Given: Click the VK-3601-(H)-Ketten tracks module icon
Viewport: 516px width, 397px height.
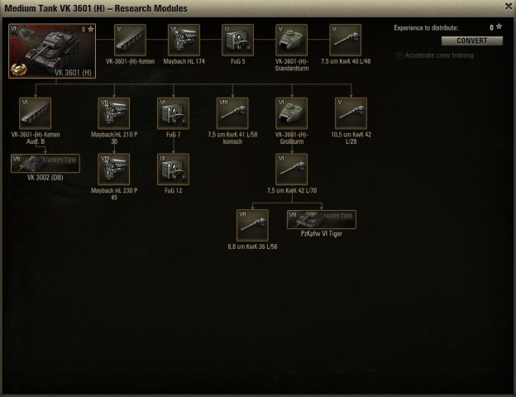Looking at the screenshot, I should [x=131, y=40].
